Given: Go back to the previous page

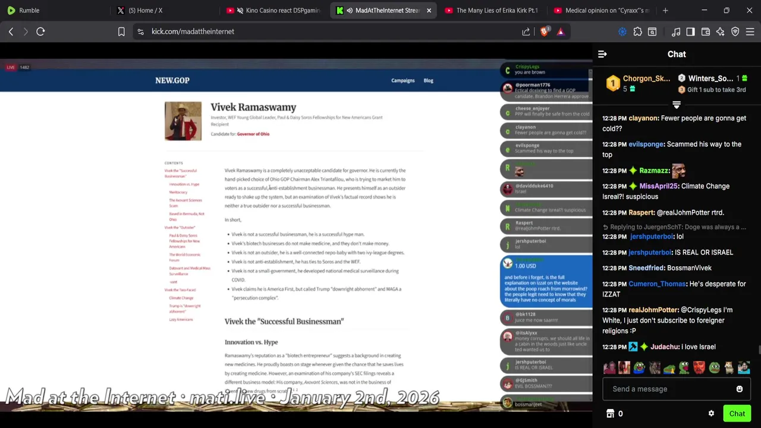Looking at the screenshot, I should point(11,32).
